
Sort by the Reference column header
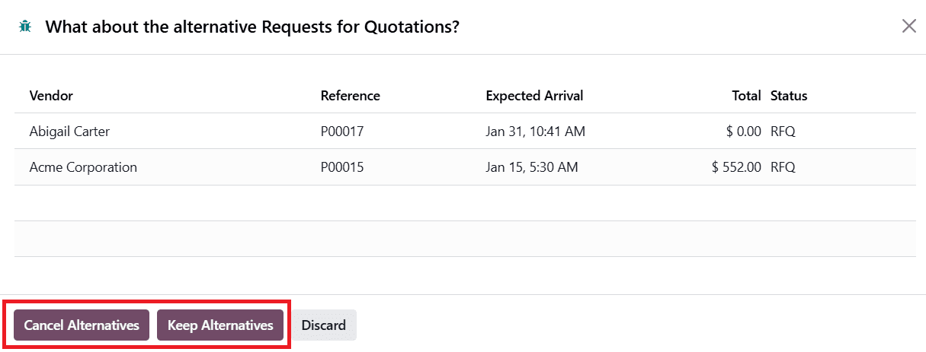(350, 96)
